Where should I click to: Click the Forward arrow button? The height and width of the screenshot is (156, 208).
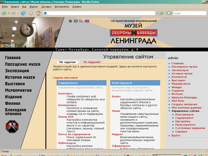tap(13, 13)
